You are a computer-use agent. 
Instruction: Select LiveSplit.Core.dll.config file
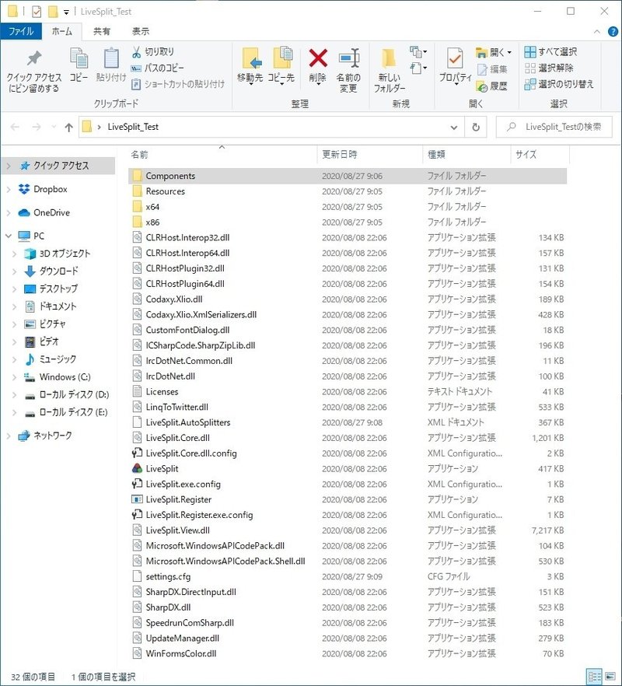pos(348,453)
